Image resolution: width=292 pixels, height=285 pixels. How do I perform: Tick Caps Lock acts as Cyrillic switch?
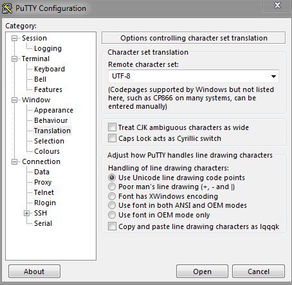tap(112, 138)
